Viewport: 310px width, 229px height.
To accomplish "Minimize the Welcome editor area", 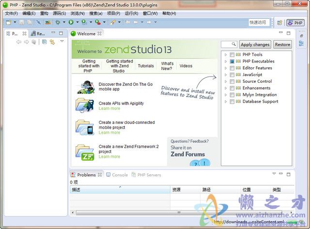I will click(281, 32).
